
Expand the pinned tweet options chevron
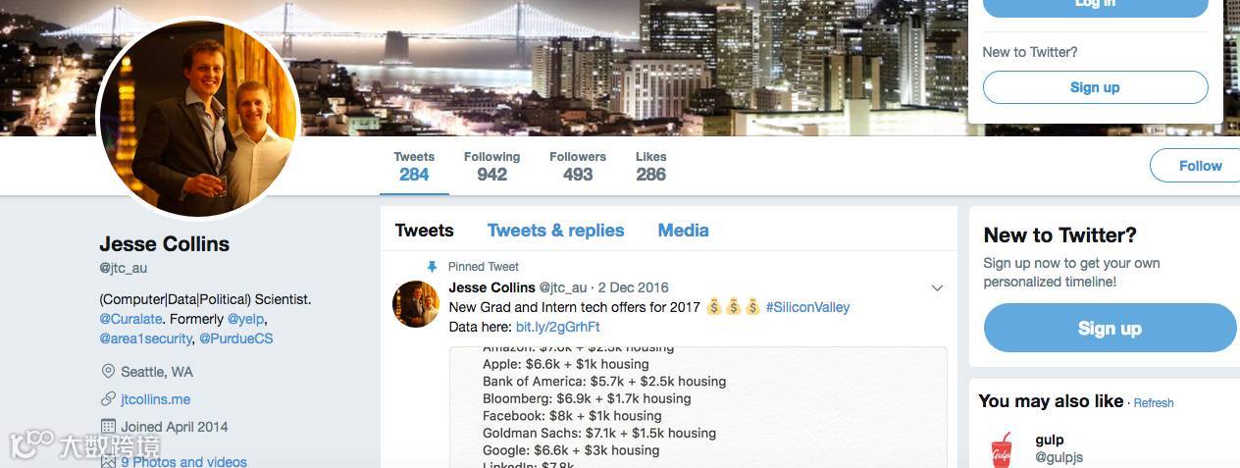click(937, 288)
